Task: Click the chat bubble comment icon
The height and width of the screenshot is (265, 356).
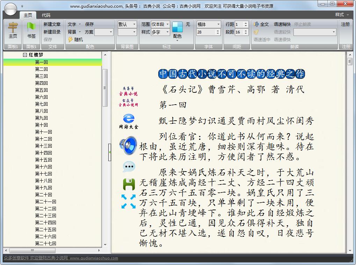Action: (129, 167)
